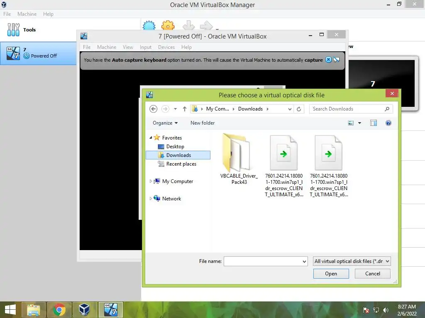This screenshot has width=425, height=318.
Task: Click the network tray icon
Action: (x=376, y=310)
